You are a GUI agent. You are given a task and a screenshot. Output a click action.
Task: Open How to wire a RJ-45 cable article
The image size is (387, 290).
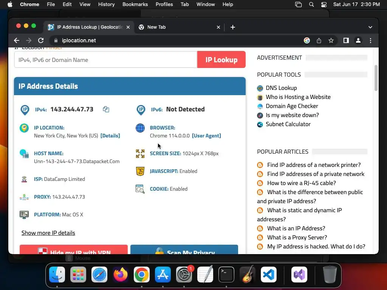click(x=301, y=183)
